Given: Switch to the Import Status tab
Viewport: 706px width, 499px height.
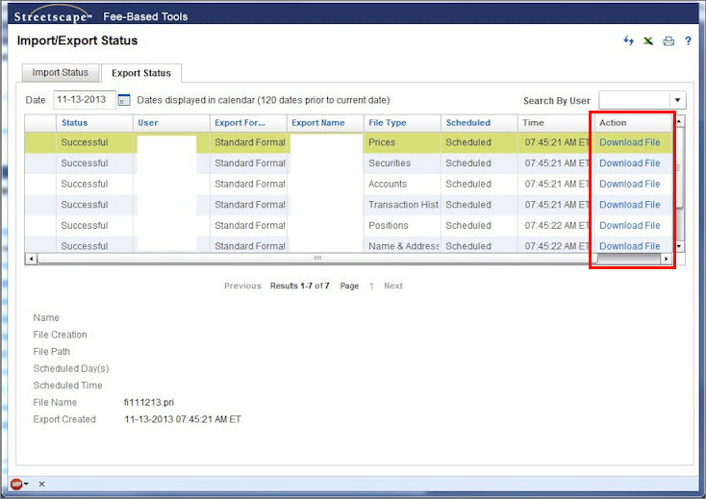Looking at the screenshot, I should pos(60,73).
